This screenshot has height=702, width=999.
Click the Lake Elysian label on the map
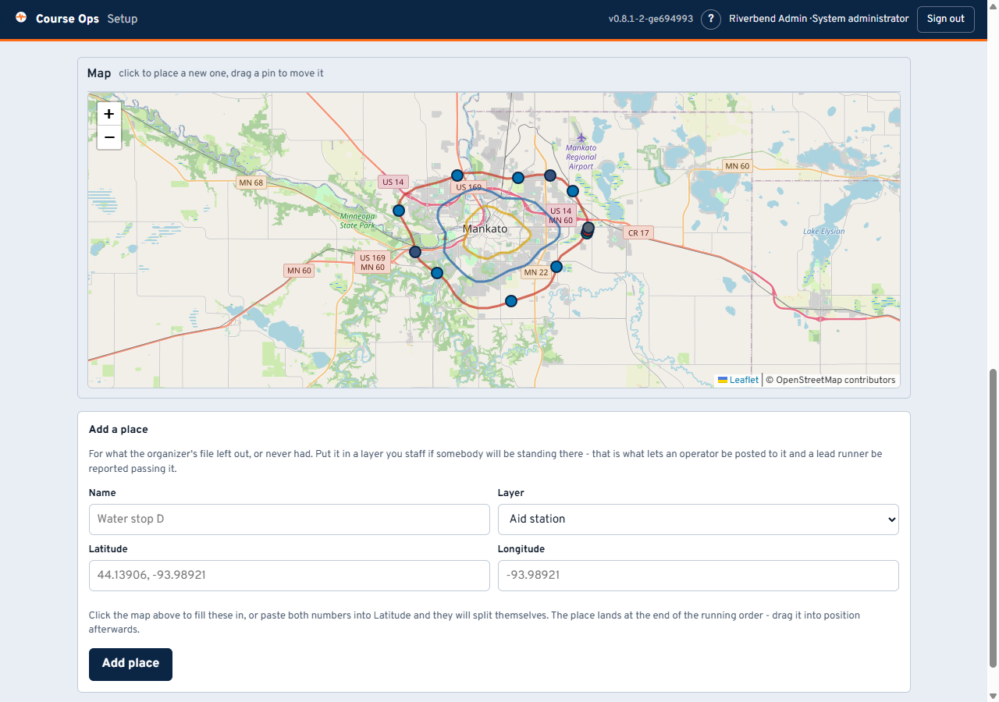(x=824, y=231)
